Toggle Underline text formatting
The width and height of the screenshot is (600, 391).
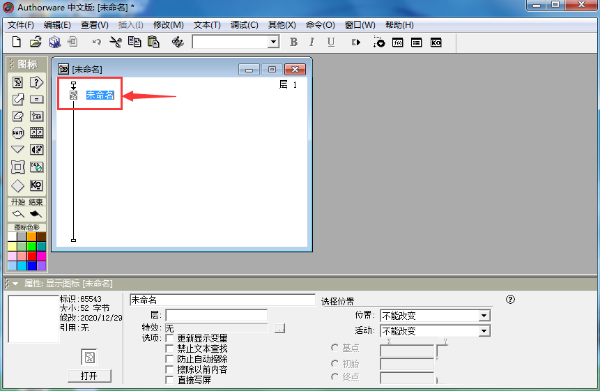331,42
